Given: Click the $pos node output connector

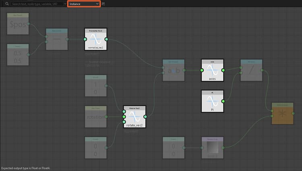Looking at the screenshot, I should 29,24.
